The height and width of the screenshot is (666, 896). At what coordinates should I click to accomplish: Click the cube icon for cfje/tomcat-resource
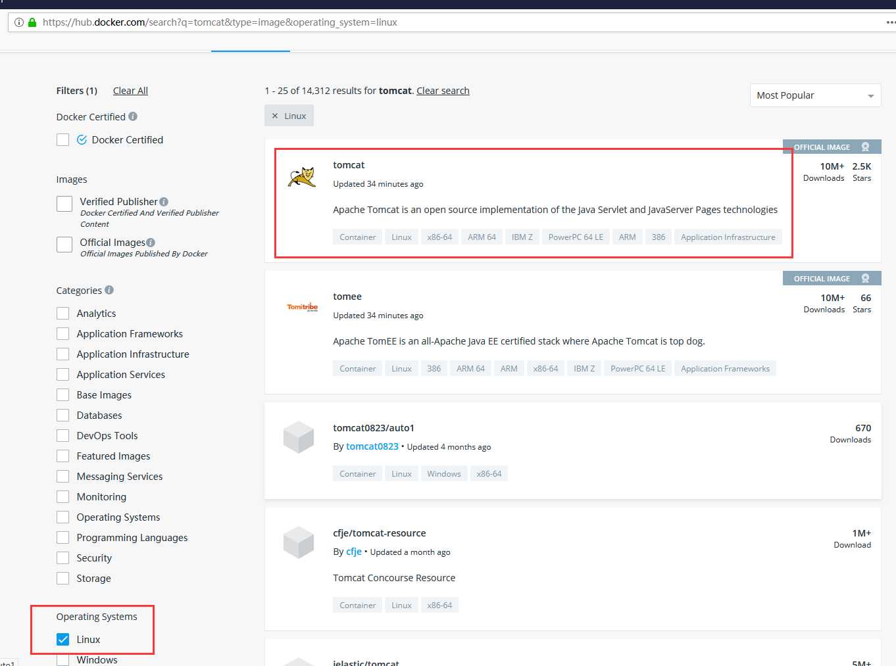click(299, 542)
